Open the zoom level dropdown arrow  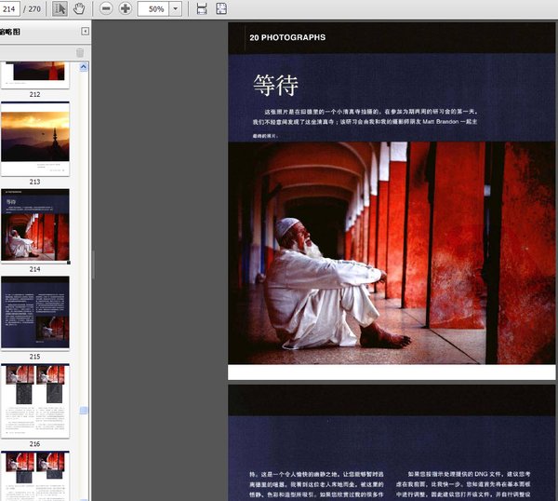(x=175, y=8)
